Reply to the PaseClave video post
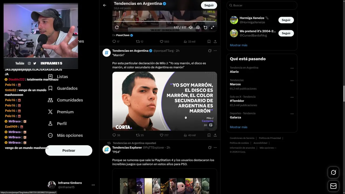This screenshot has width=345, height=194. point(116,41)
